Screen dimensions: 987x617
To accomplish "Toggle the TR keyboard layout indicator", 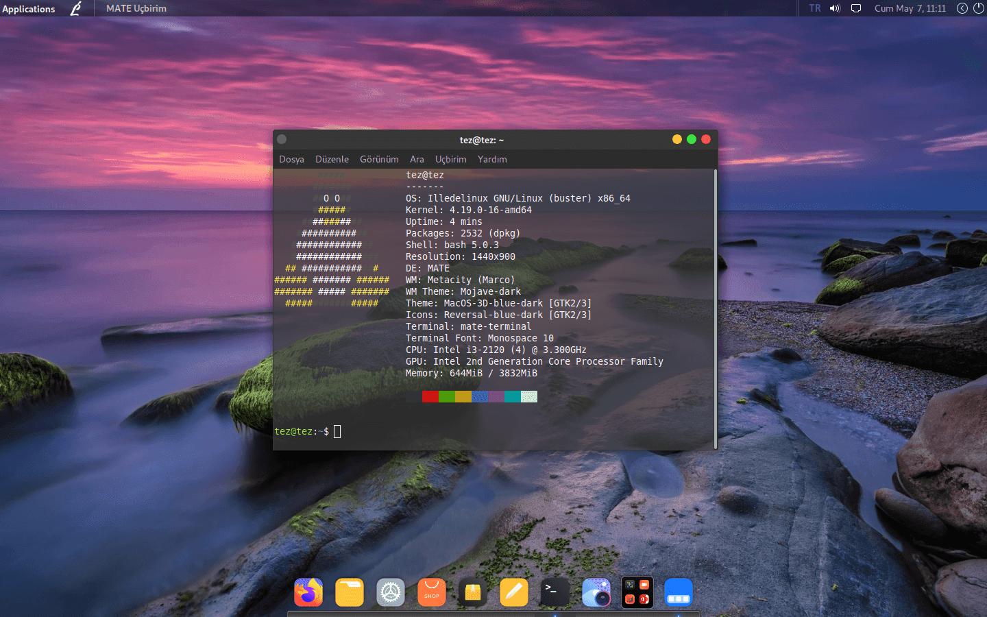I will pyautogui.click(x=815, y=8).
